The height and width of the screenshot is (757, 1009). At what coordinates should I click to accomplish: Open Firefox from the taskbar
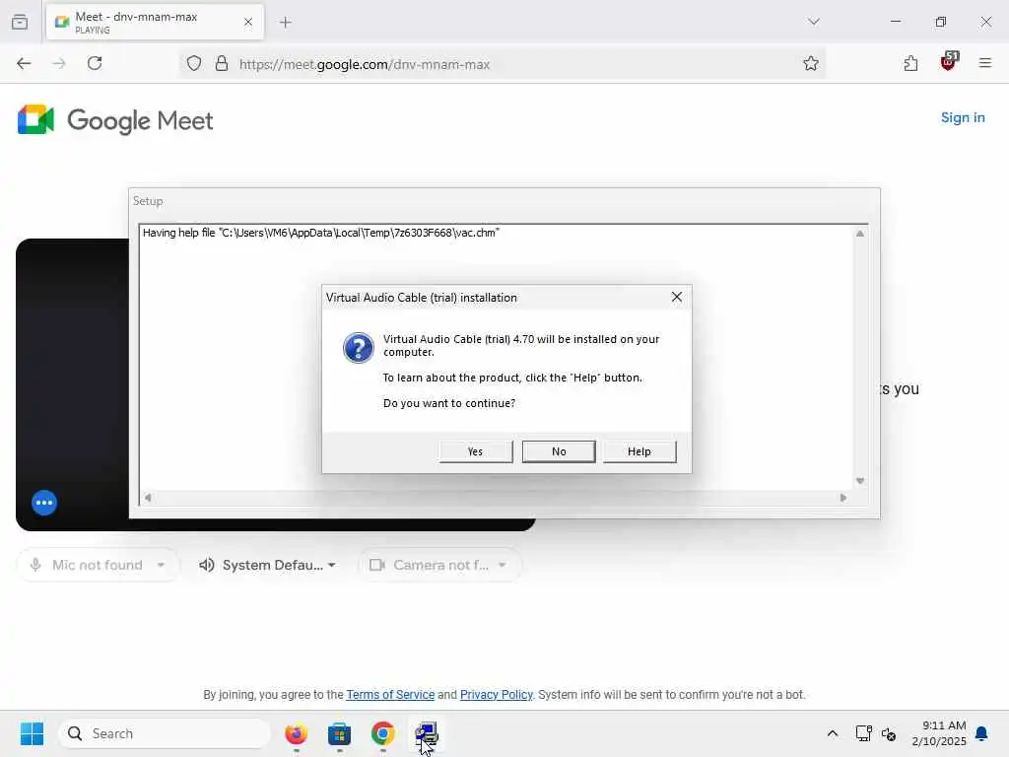[296, 733]
